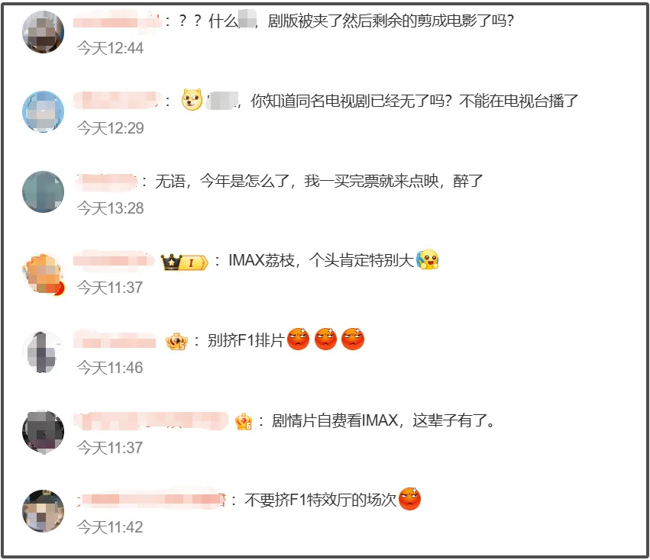Click the crown badge before 剧情片自费看IMAX
The image size is (650, 560).
point(244,422)
